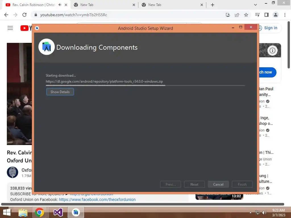Open File Explorer from taskbar
The image size is (291, 218).
click(23, 212)
